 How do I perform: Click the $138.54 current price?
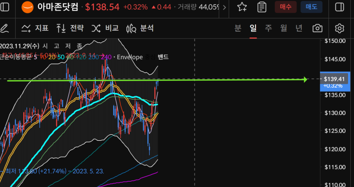pos(102,7)
